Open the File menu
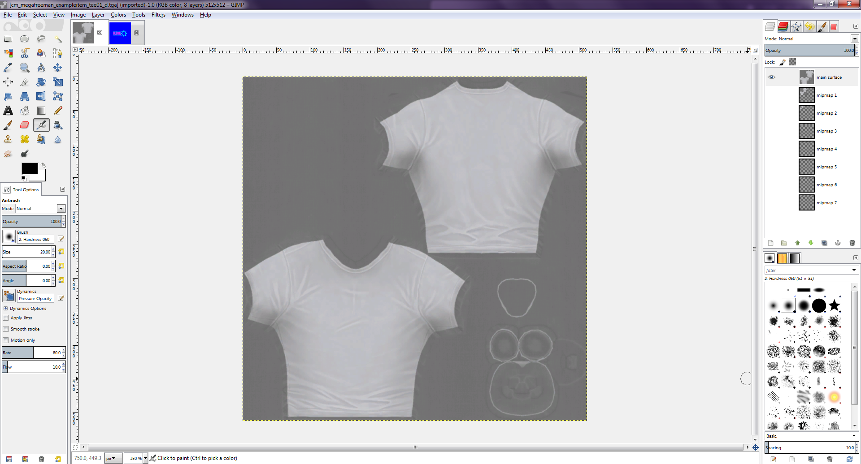 (x=8, y=15)
